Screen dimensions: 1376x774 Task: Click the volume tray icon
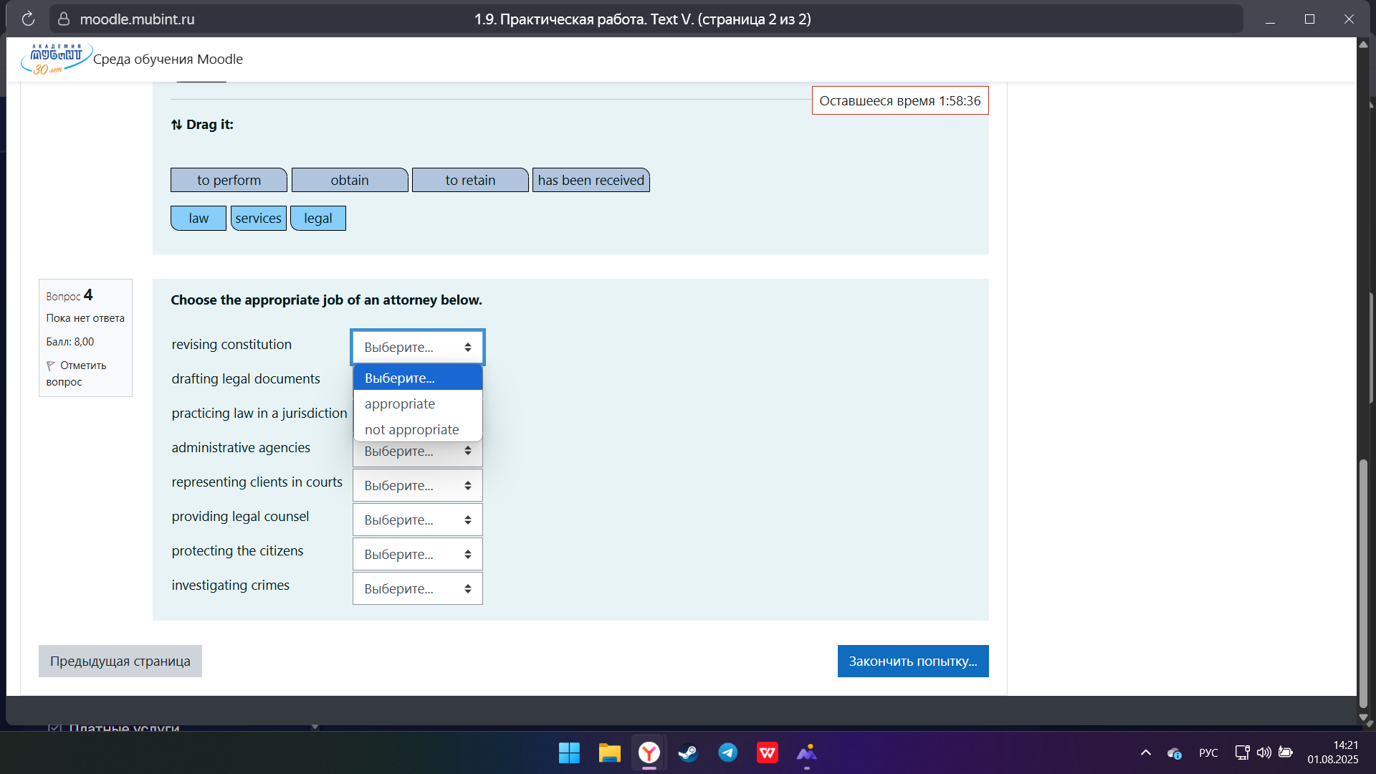pyautogui.click(x=1263, y=752)
